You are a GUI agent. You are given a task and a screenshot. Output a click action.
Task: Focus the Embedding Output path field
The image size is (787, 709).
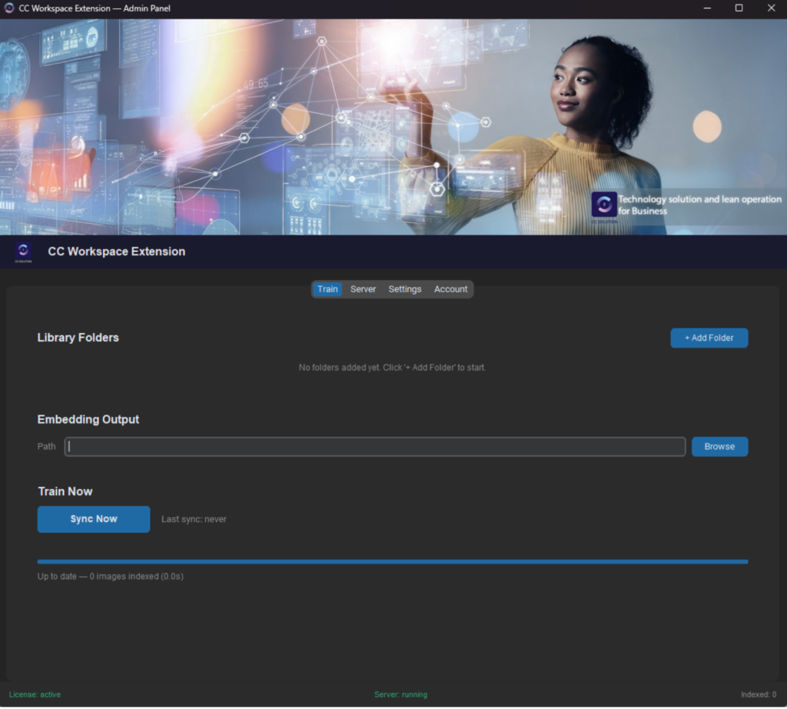375,447
